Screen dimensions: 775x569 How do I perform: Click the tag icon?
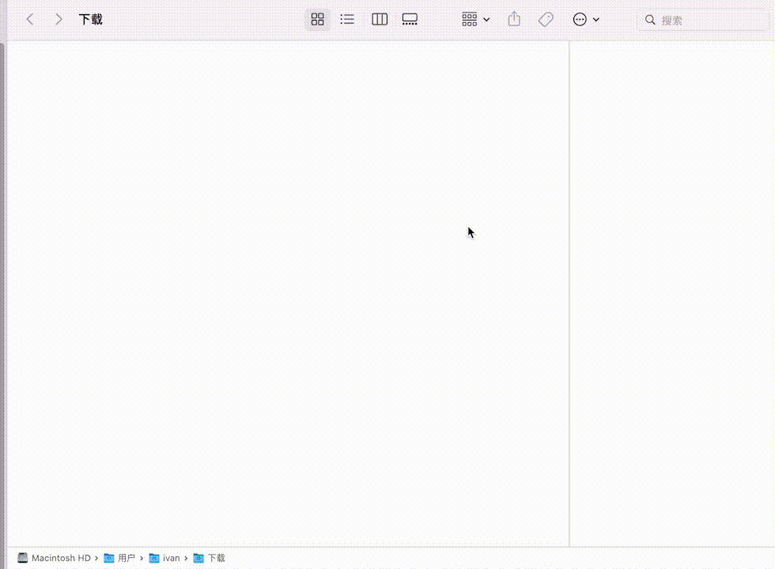click(x=546, y=20)
